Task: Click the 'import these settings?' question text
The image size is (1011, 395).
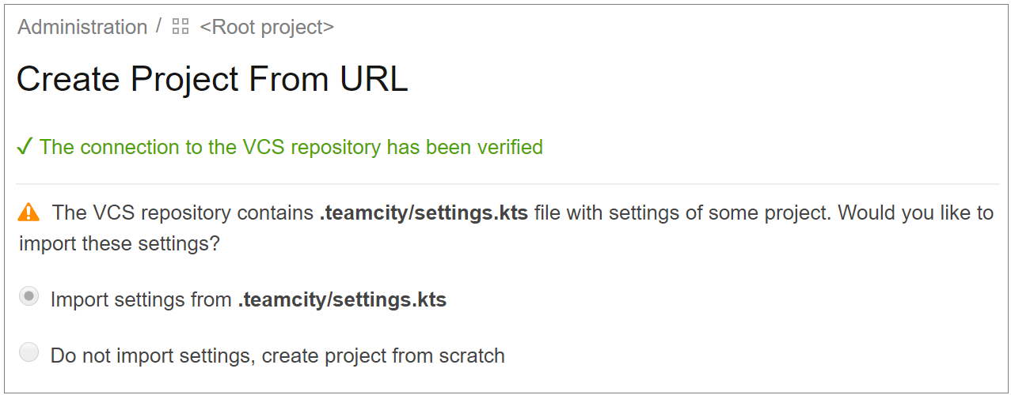Action: point(119,243)
